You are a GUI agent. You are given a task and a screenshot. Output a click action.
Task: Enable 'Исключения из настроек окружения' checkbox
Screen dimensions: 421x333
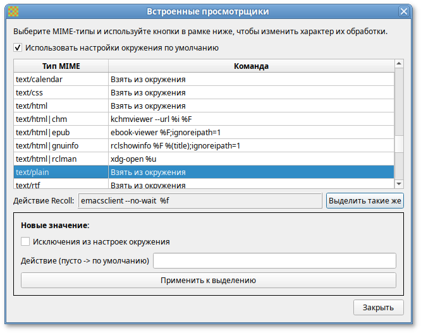[26, 241]
